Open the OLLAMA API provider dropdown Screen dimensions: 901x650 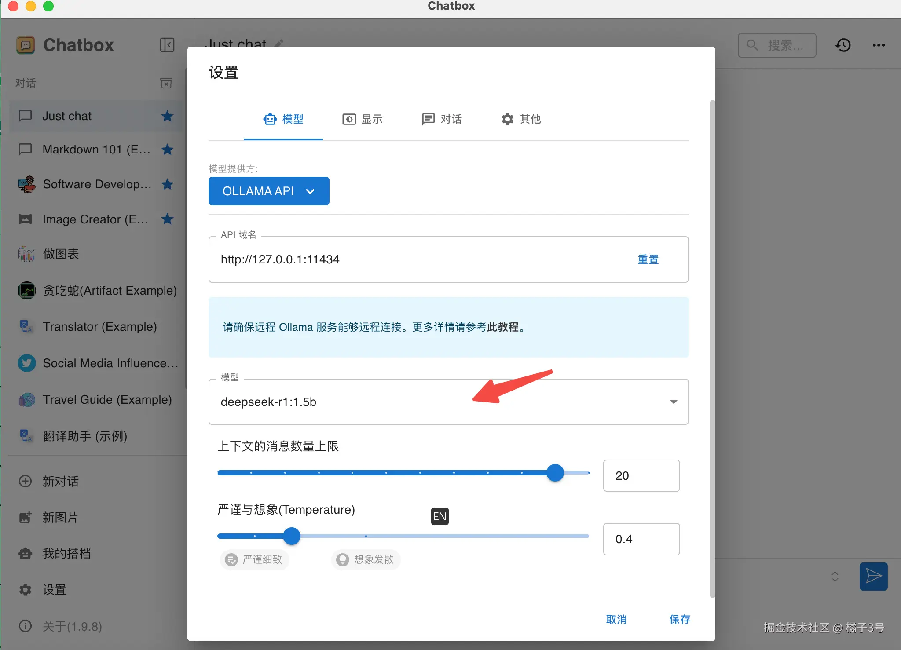pyautogui.click(x=269, y=191)
